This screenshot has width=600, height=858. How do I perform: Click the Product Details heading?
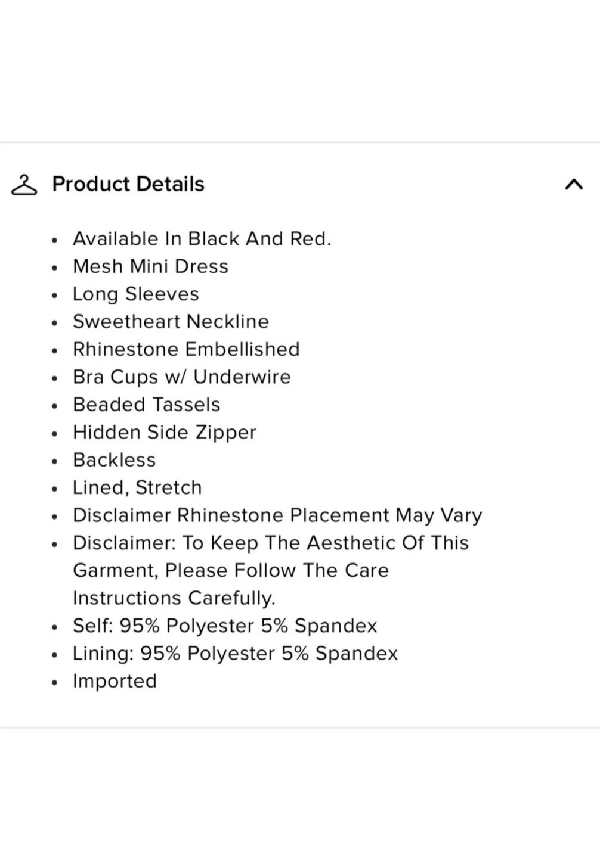128,184
